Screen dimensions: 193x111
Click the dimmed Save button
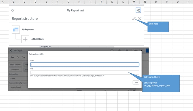click(136, 50)
